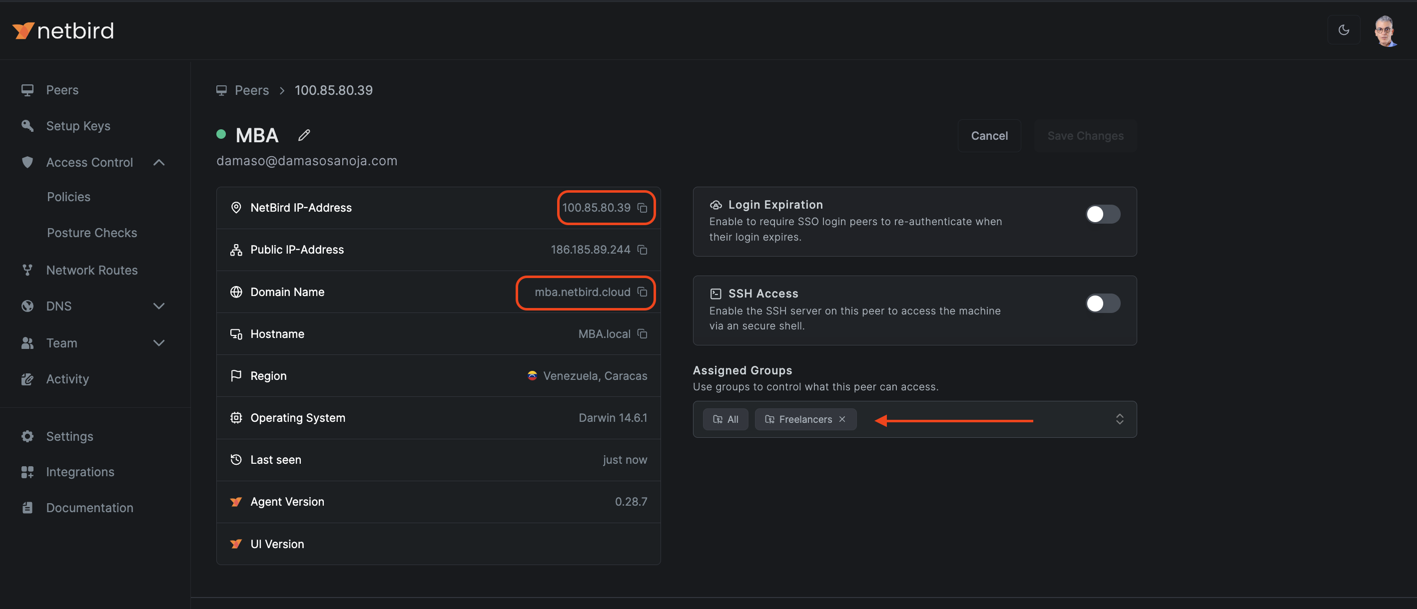This screenshot has width=1417, height=609.
Task: Enable Login Expiration for this peer
Action: click(x=1102, y=214)
